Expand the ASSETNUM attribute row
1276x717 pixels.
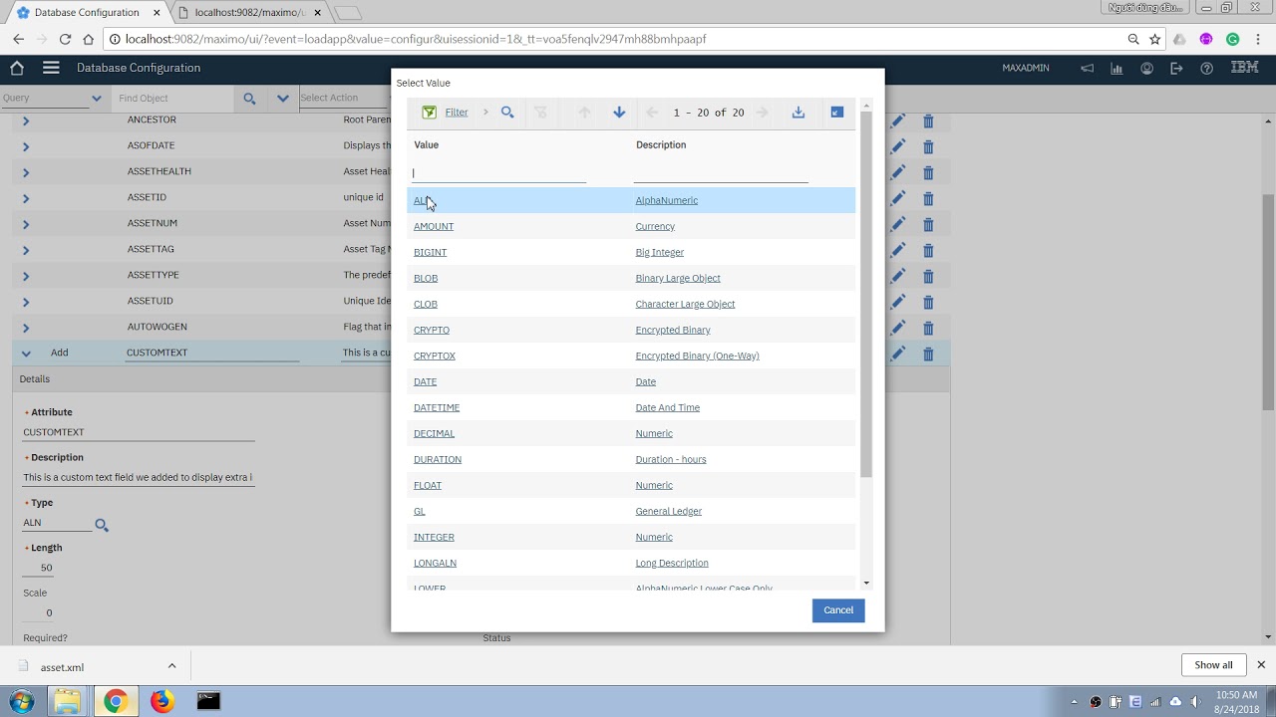click(x=26, y=224)
